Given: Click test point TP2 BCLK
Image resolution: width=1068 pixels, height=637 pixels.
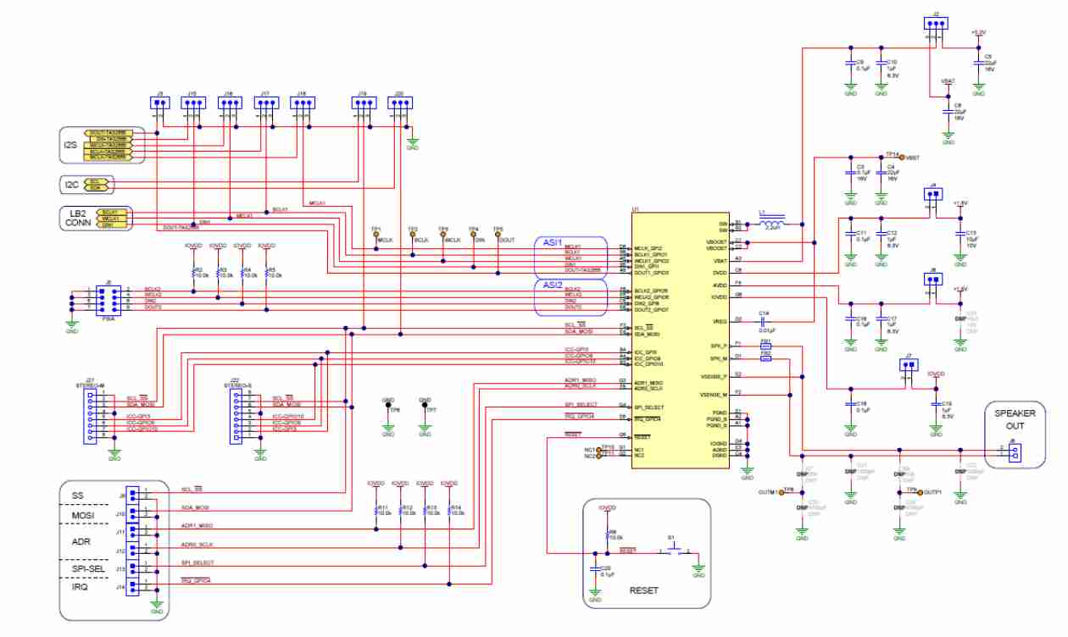Looking at the screenshot, I should 412,234.
